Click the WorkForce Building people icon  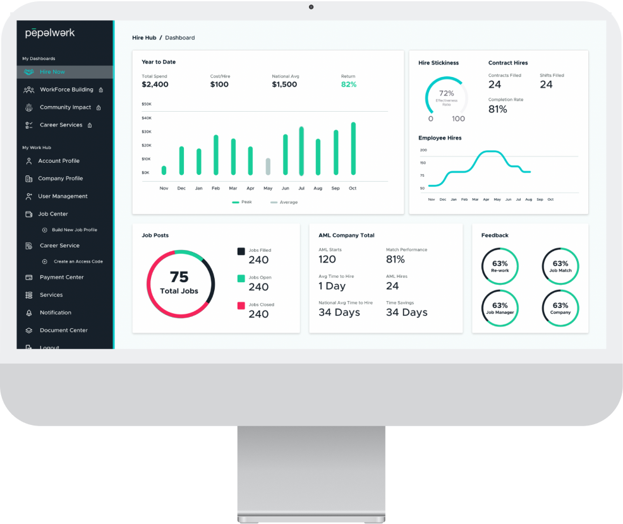[x=28, y=90]
